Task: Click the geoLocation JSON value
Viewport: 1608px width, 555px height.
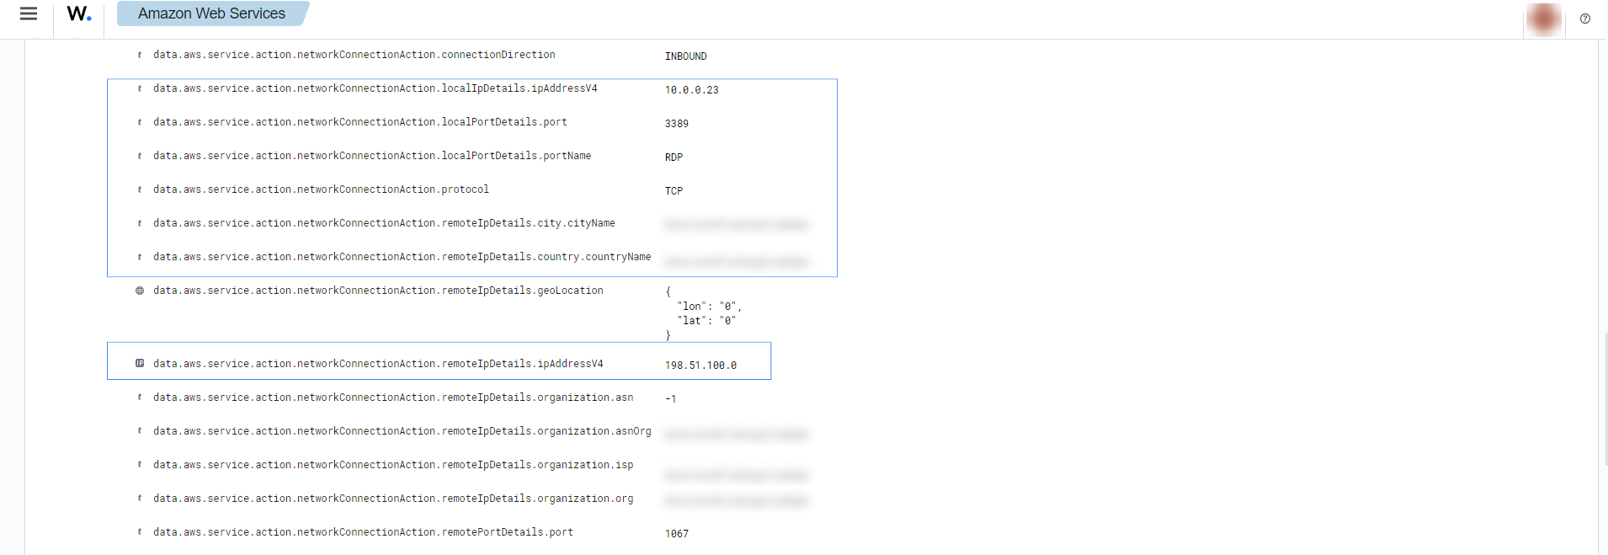Action: (x=704, y=313)
